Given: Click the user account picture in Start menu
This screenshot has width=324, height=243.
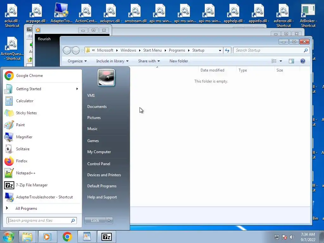Looking at the screenshot, I should (106, 78).
